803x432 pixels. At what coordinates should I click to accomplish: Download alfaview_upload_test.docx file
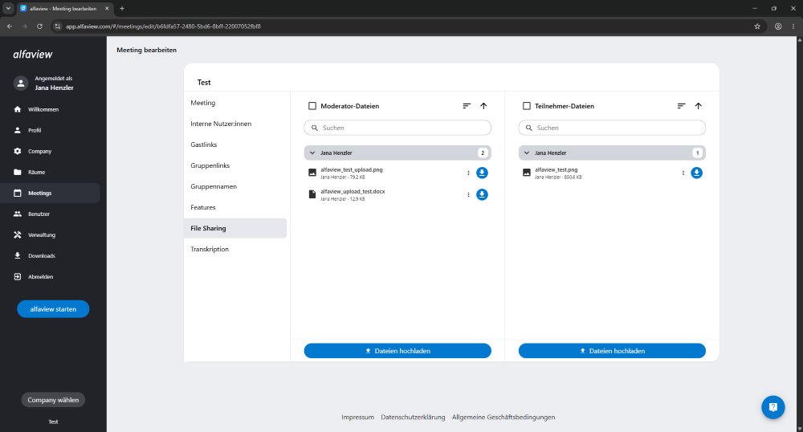(x=482, y=194)
